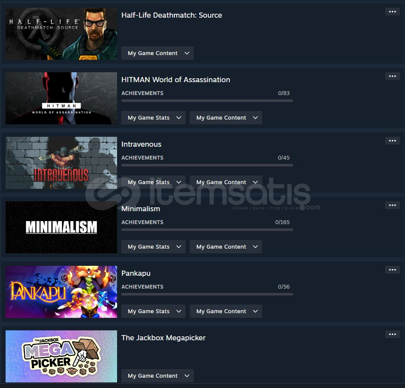Screen dimensions: 405x388
Task: Click the Jackbox Megapicker cover image
Action: [x=61, y=356]
